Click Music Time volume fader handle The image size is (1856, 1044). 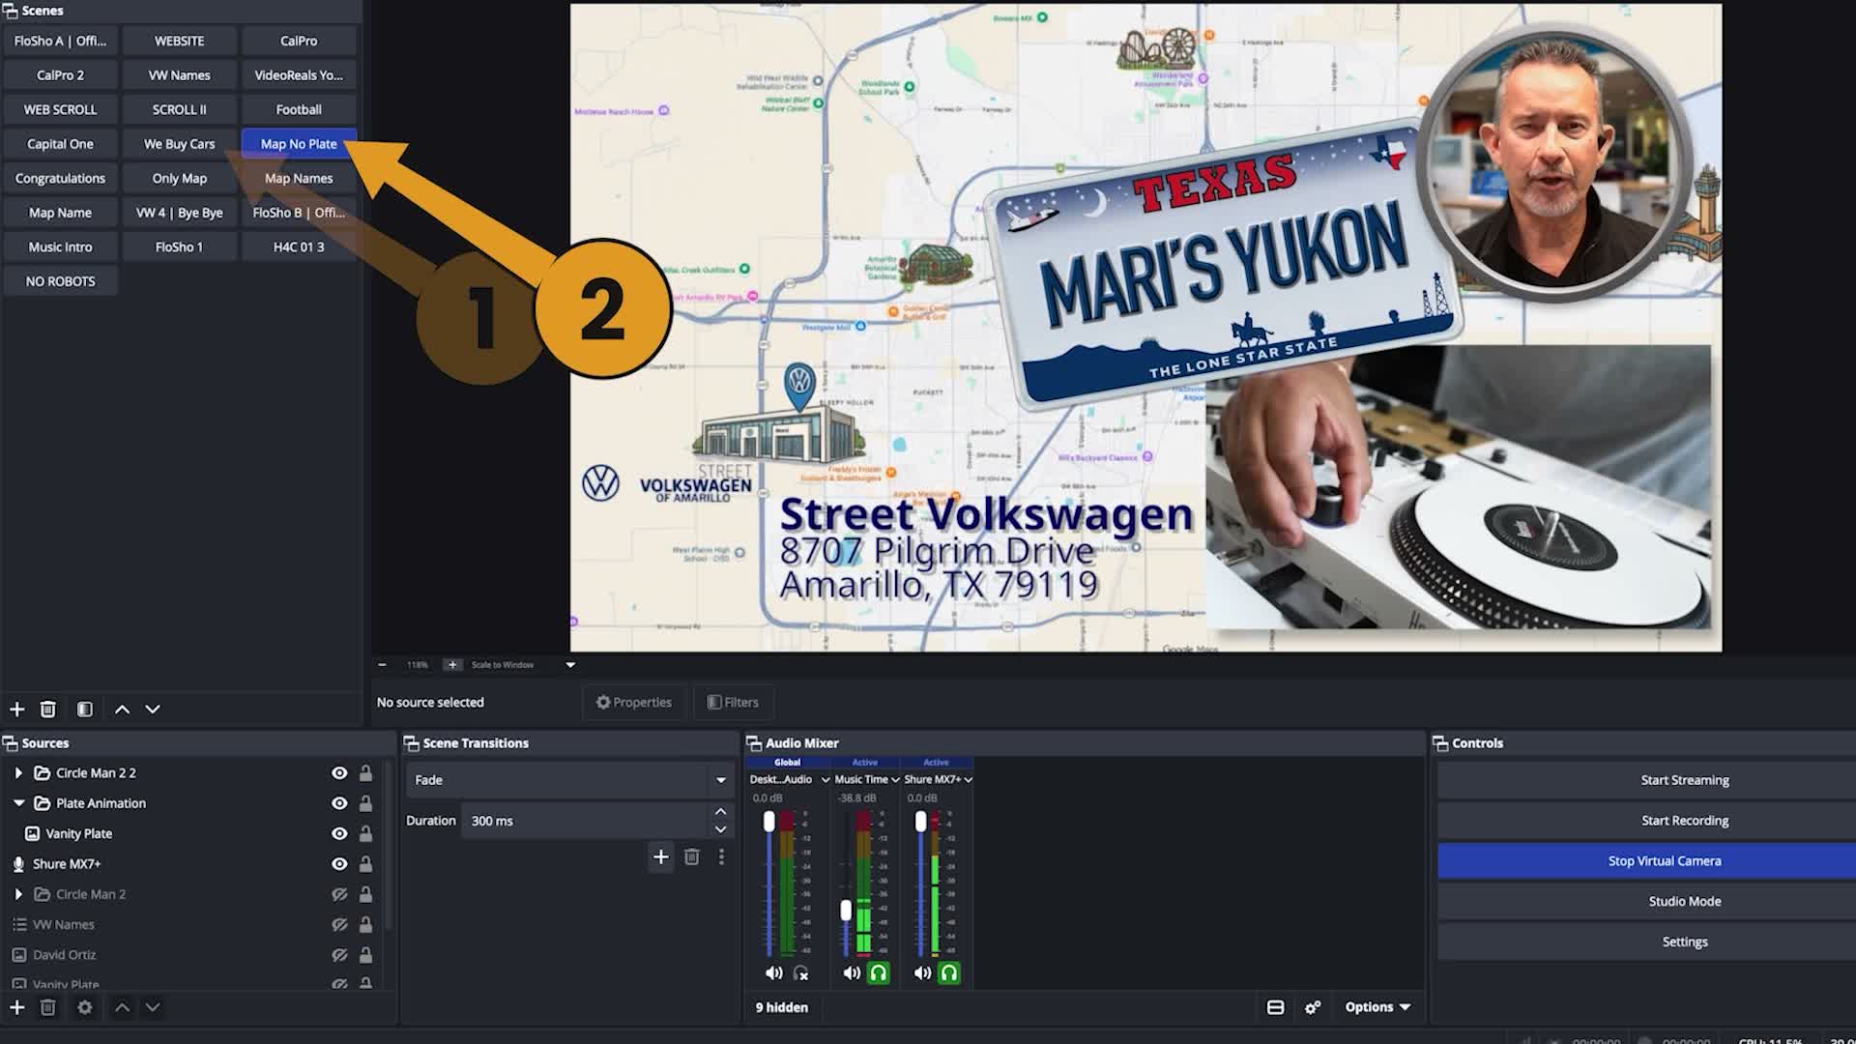click(846, 911)
